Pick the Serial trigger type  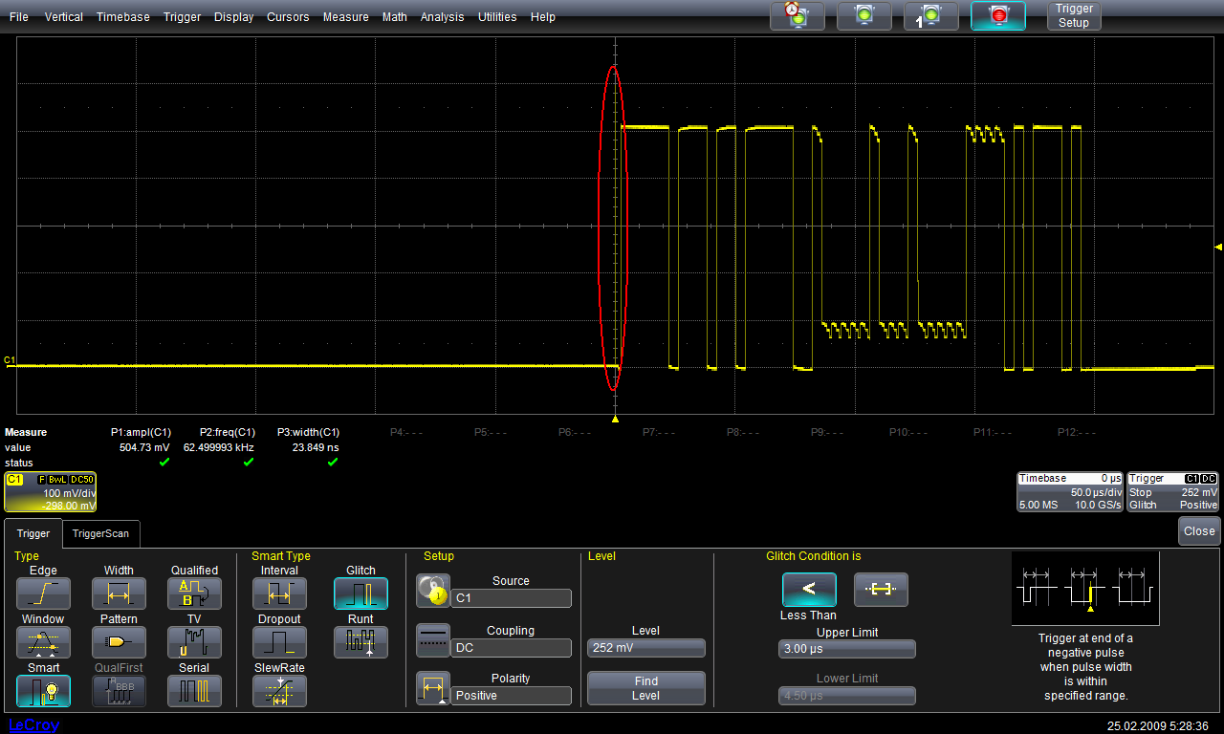[194, 690]
